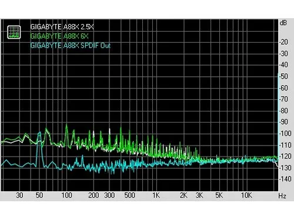Click the "dB" axis unit label
The image size is (294, 220).
pyautogui.click(x=283, y=23)
